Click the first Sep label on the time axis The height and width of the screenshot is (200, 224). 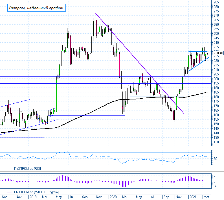(5, 197)
